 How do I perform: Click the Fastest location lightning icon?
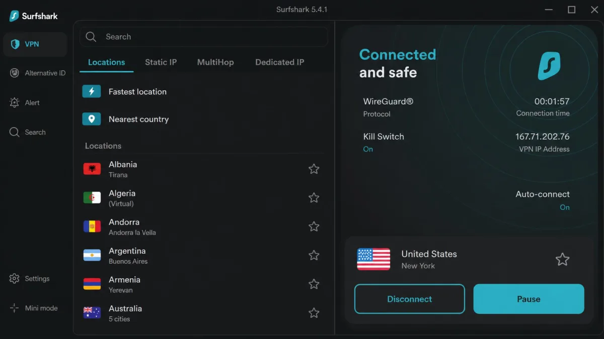tap(92, 91)
